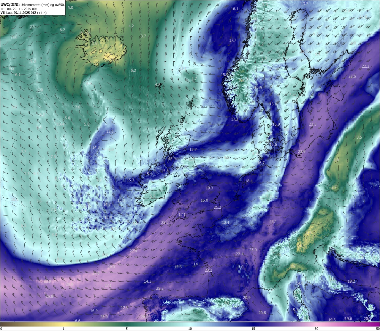This screenshot has height=331, width=380.
Task: Click the 'IT: Lau. 29. 11. 2025 00Z' line
Action: pos(19,9)
